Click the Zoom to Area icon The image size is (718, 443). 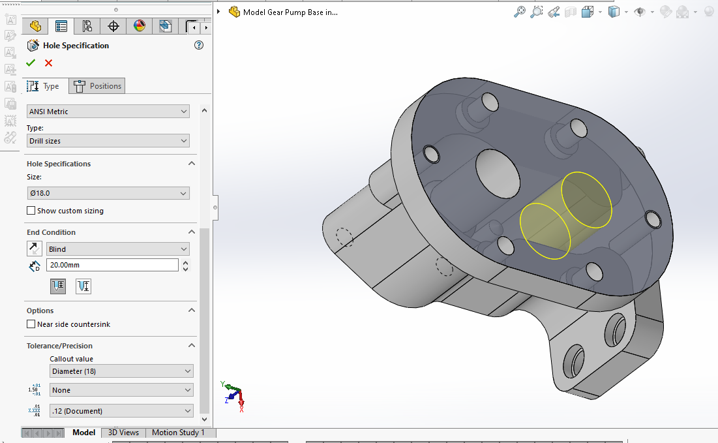pyautogui.click(x=537, y=12)
